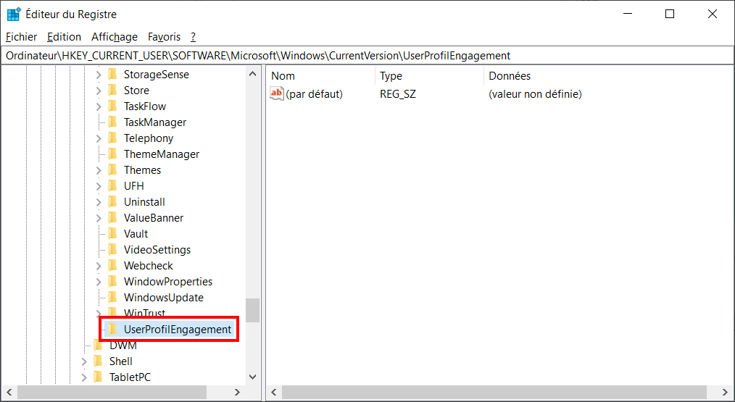The height and width of the screenshot is (402, 735).
Task: Click the ValueBanner folder icon
Action: (112, 217)
